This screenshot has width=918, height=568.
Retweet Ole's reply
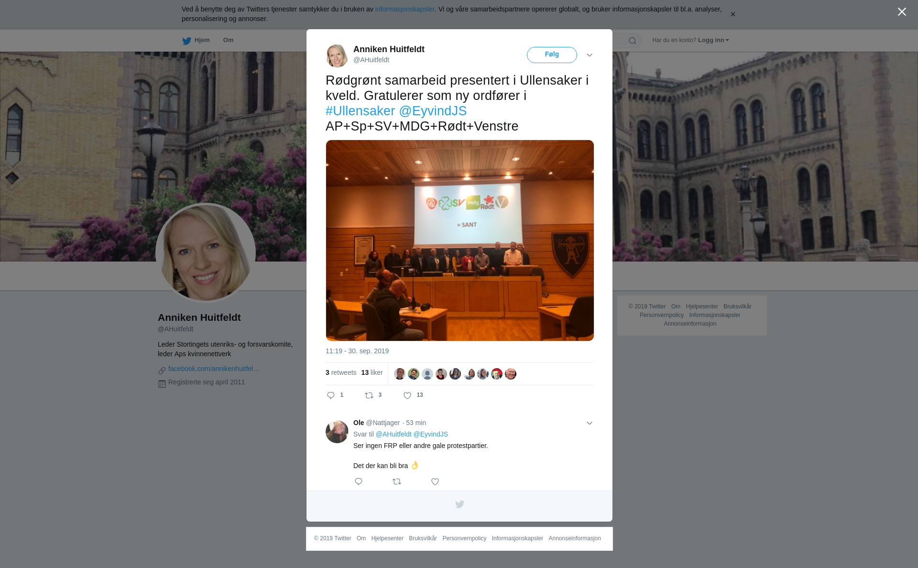397,481
